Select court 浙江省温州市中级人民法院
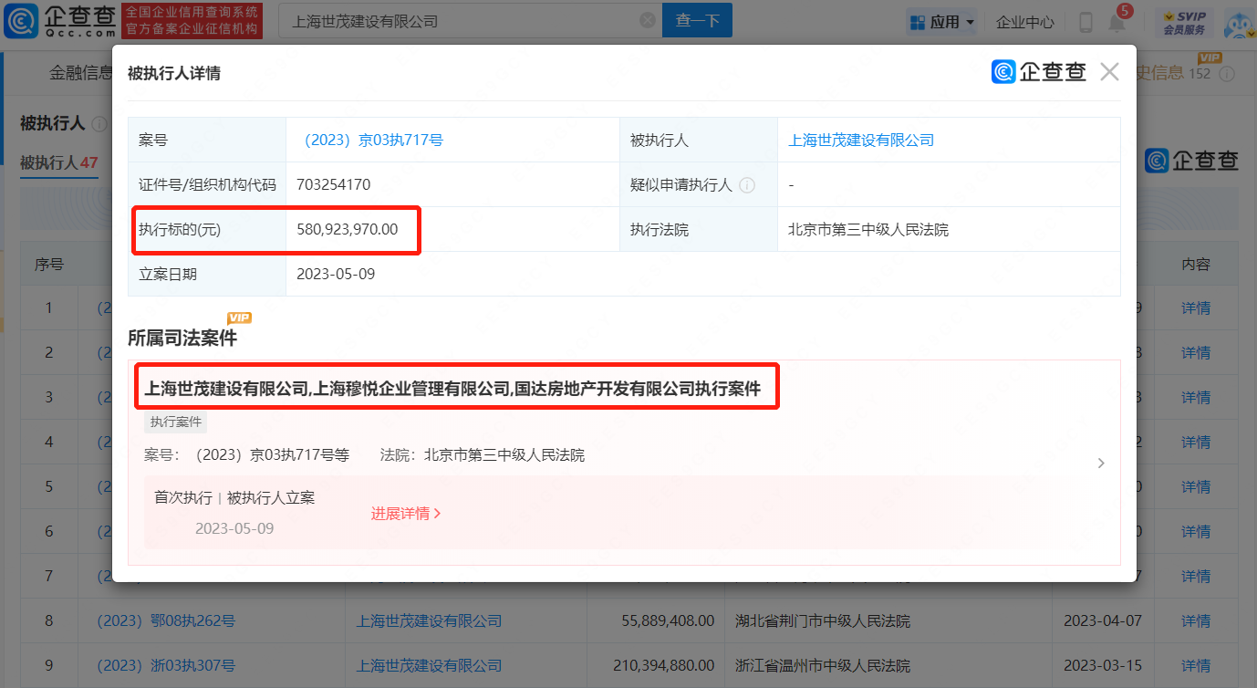Image resolution: width=1257 pixels, height=688 pixels. click(823, 666)
